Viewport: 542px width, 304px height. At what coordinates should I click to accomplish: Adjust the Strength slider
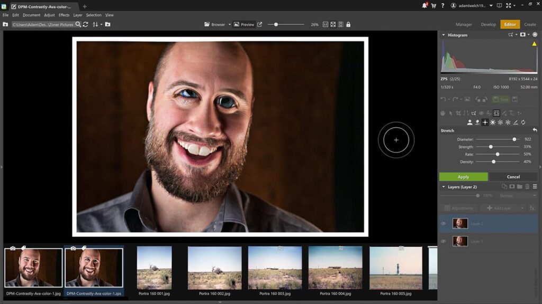(x=498, y=147)
